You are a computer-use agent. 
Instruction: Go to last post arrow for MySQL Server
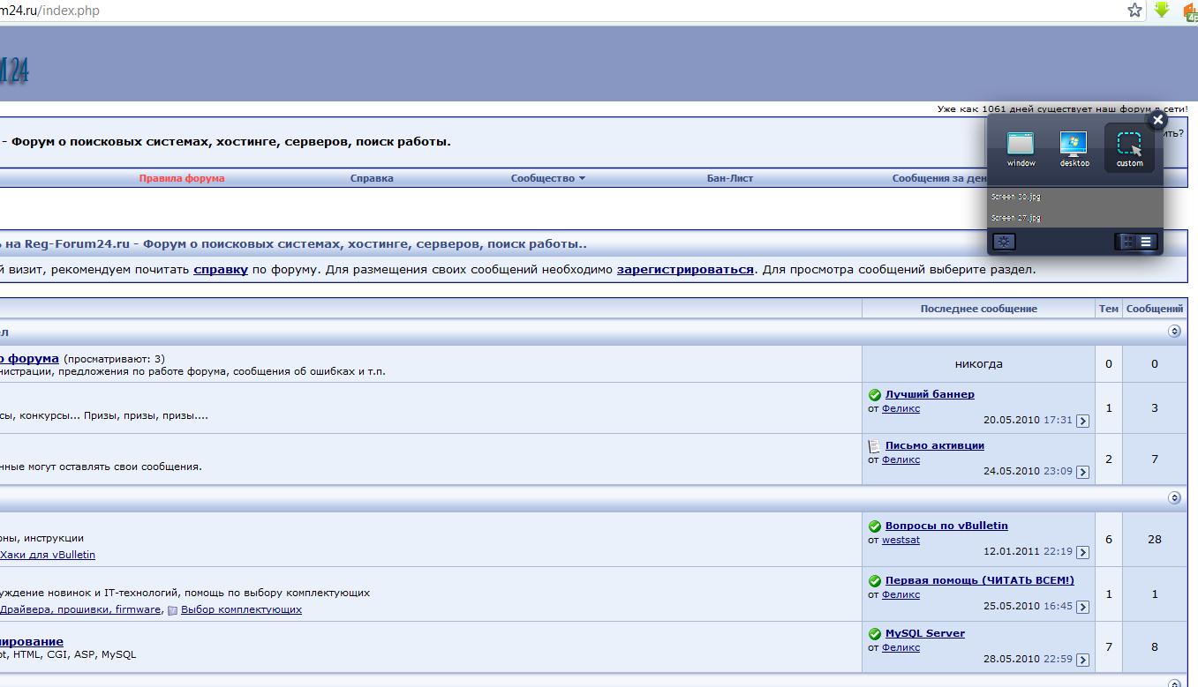point(1083,661)
